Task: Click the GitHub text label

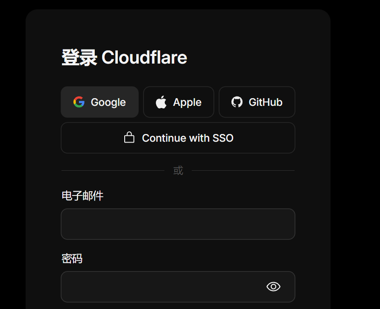Action: pos(266,102)
